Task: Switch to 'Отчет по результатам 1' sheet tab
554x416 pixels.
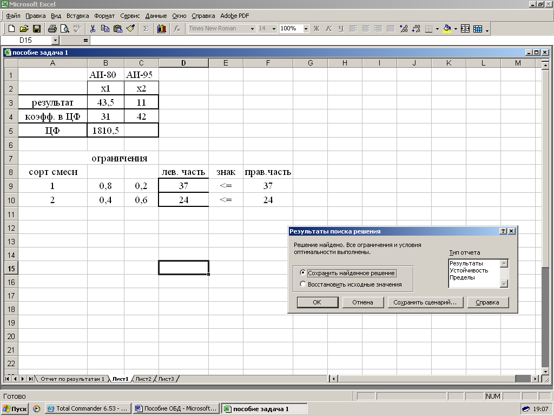Action: click(x=72, y=379)
